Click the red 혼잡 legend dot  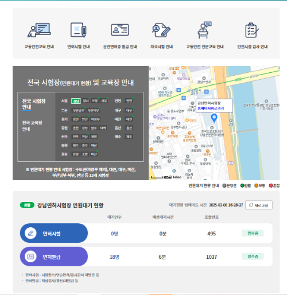pyautogui.click(x=271, y=185)
